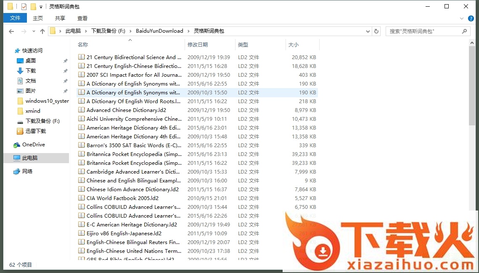479x273 pixels.
Task: Select the Advanced Chinese Dictionary.ld2 file
Action: pyautogui.click(x=126, y=110)
